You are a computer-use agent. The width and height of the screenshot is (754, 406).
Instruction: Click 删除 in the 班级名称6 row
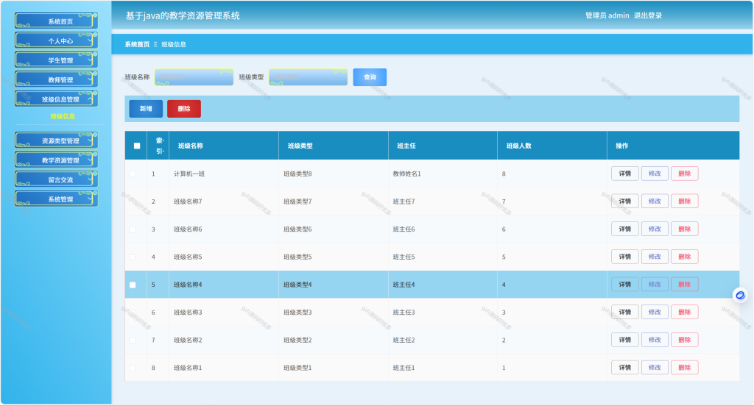pyautogui.click(x=684, y=229)
